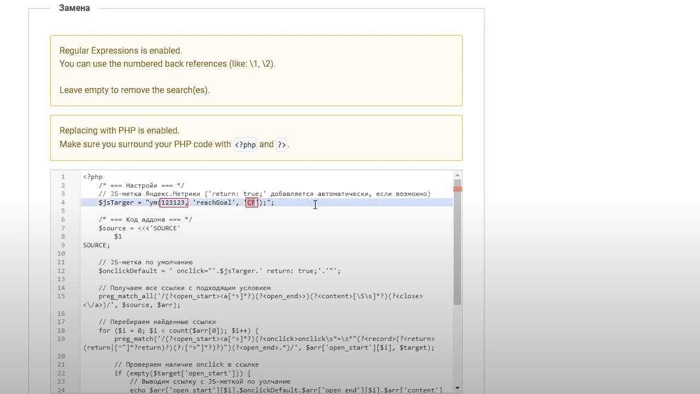
Task: Click the scrollbar up arrow in code editor
Action: [457, 175]
